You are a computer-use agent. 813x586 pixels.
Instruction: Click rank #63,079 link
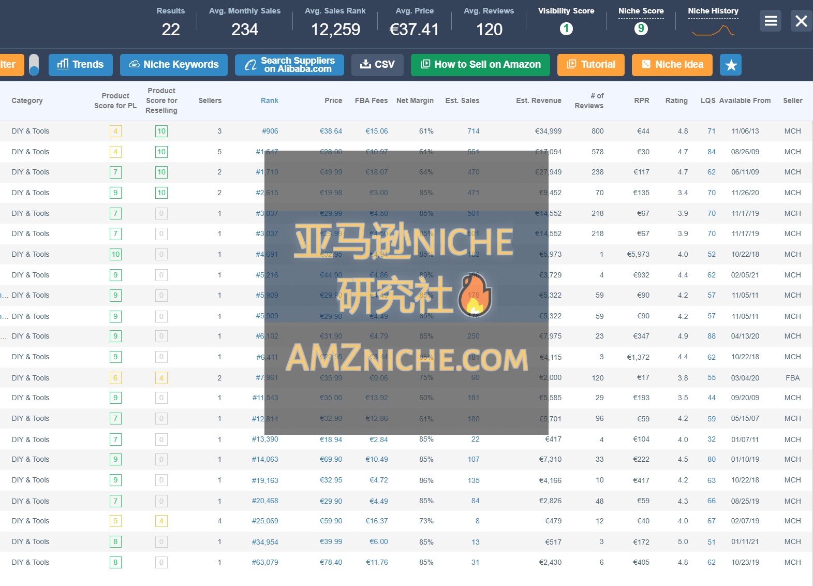pyautogui.click(x=265, y=562)
